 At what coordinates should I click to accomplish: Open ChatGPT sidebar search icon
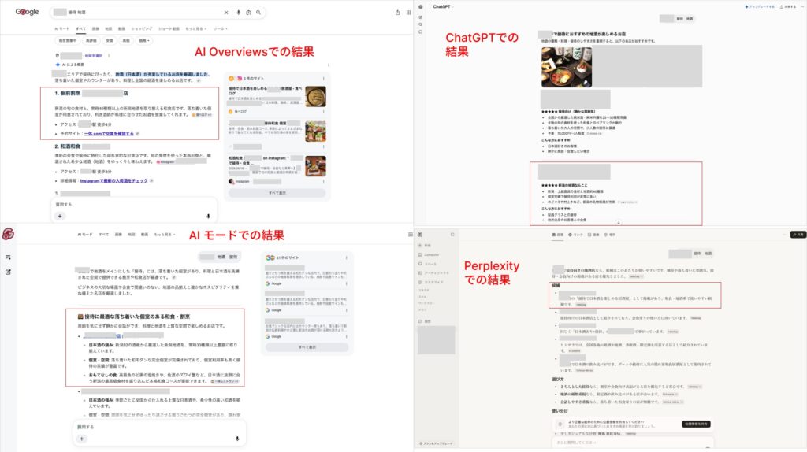pos(421,24)
